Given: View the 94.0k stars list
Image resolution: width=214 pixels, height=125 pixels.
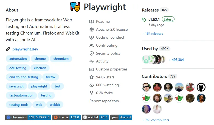Looking at the screenshot, I should (x=105, y=77).
